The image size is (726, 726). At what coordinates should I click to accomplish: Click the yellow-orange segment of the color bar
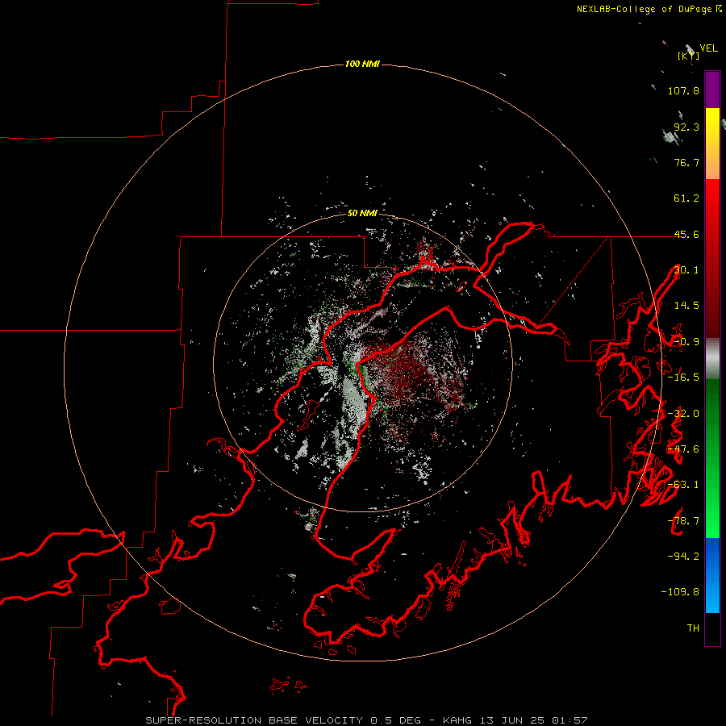(x=712, y=144)
